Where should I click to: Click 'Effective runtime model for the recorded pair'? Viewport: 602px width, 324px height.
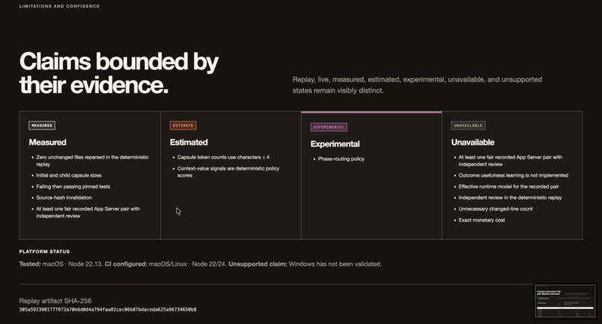pos(509,186)
